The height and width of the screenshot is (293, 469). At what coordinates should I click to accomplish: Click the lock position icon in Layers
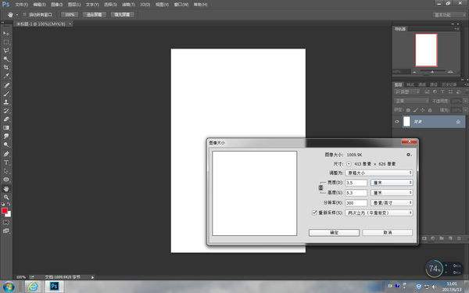[423, 110]
